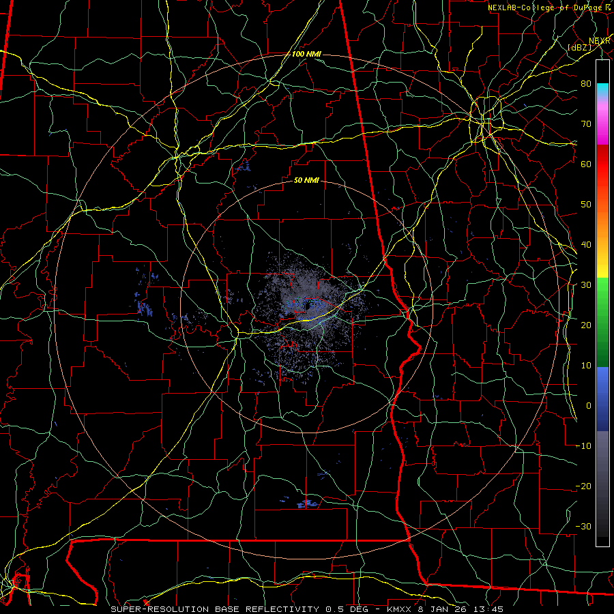Click the 'SUPER-RESOLUTION BASE REFLECTIVITY' caption text
The width and height of the screenshot is (614, 614).
(216, 609)
